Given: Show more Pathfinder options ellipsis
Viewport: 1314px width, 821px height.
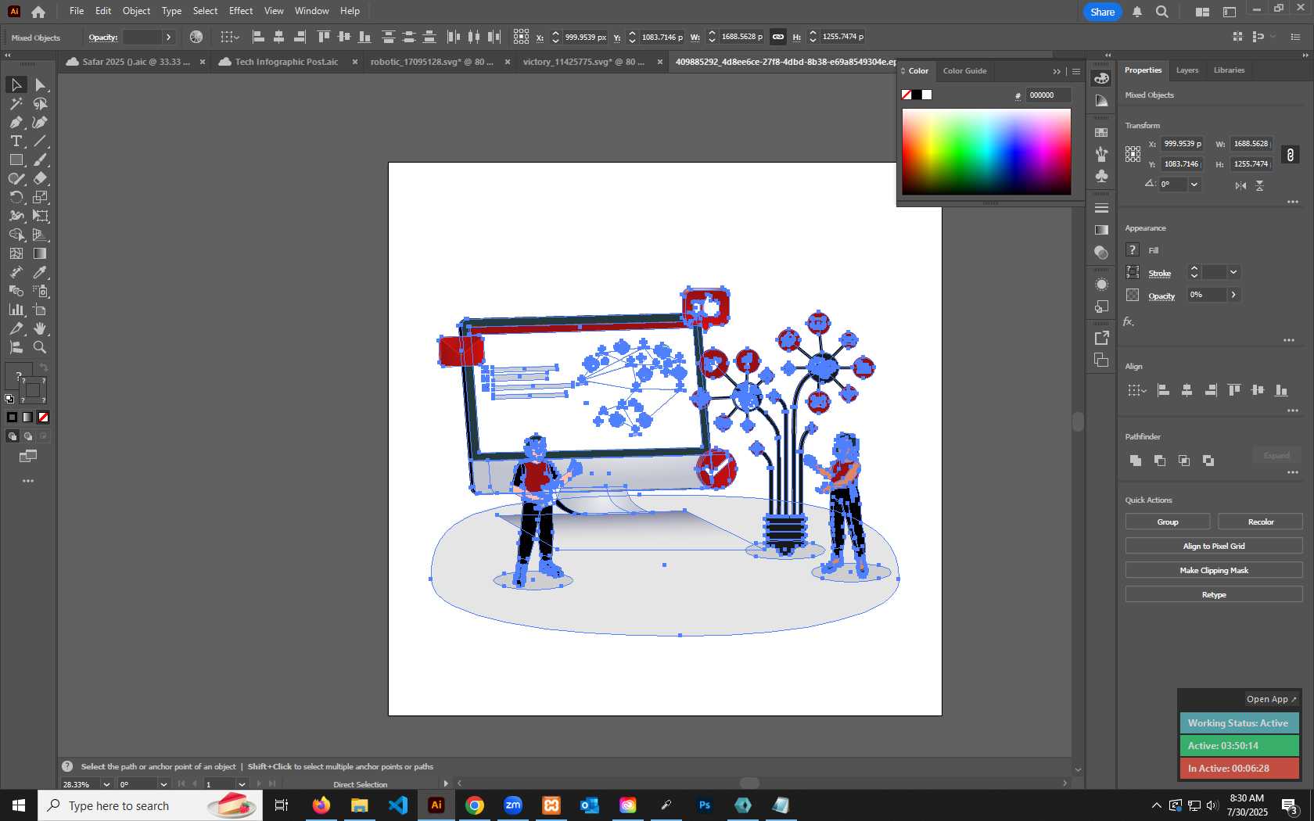Looking at the screenshot, I should (1292, 472).
